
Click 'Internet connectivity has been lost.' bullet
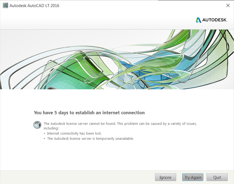tap(74, 134)
